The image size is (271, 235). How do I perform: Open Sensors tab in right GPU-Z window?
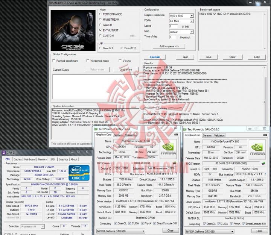pos(207,135)
